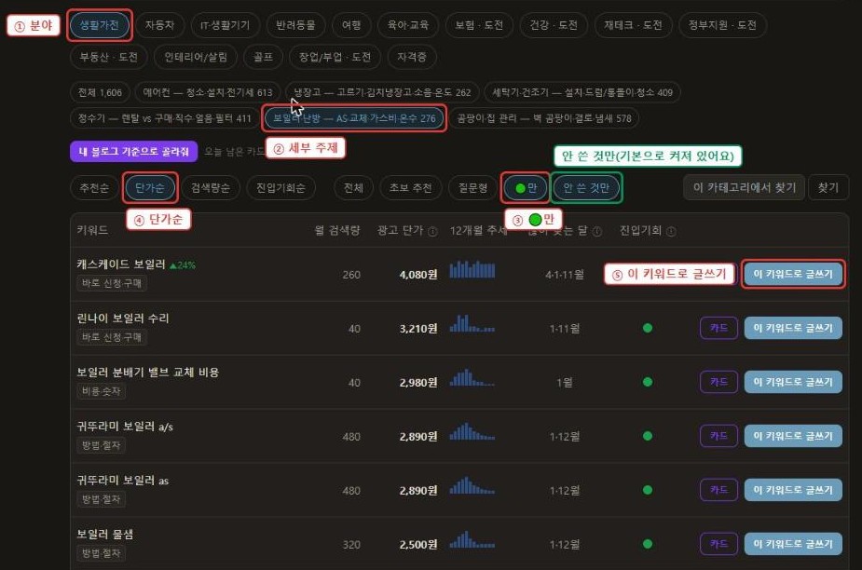
Task: Choose the 곰팡이·집 관리 subtopic with 578 keywords
Action: pyautogui.click(x=544, y=118)
